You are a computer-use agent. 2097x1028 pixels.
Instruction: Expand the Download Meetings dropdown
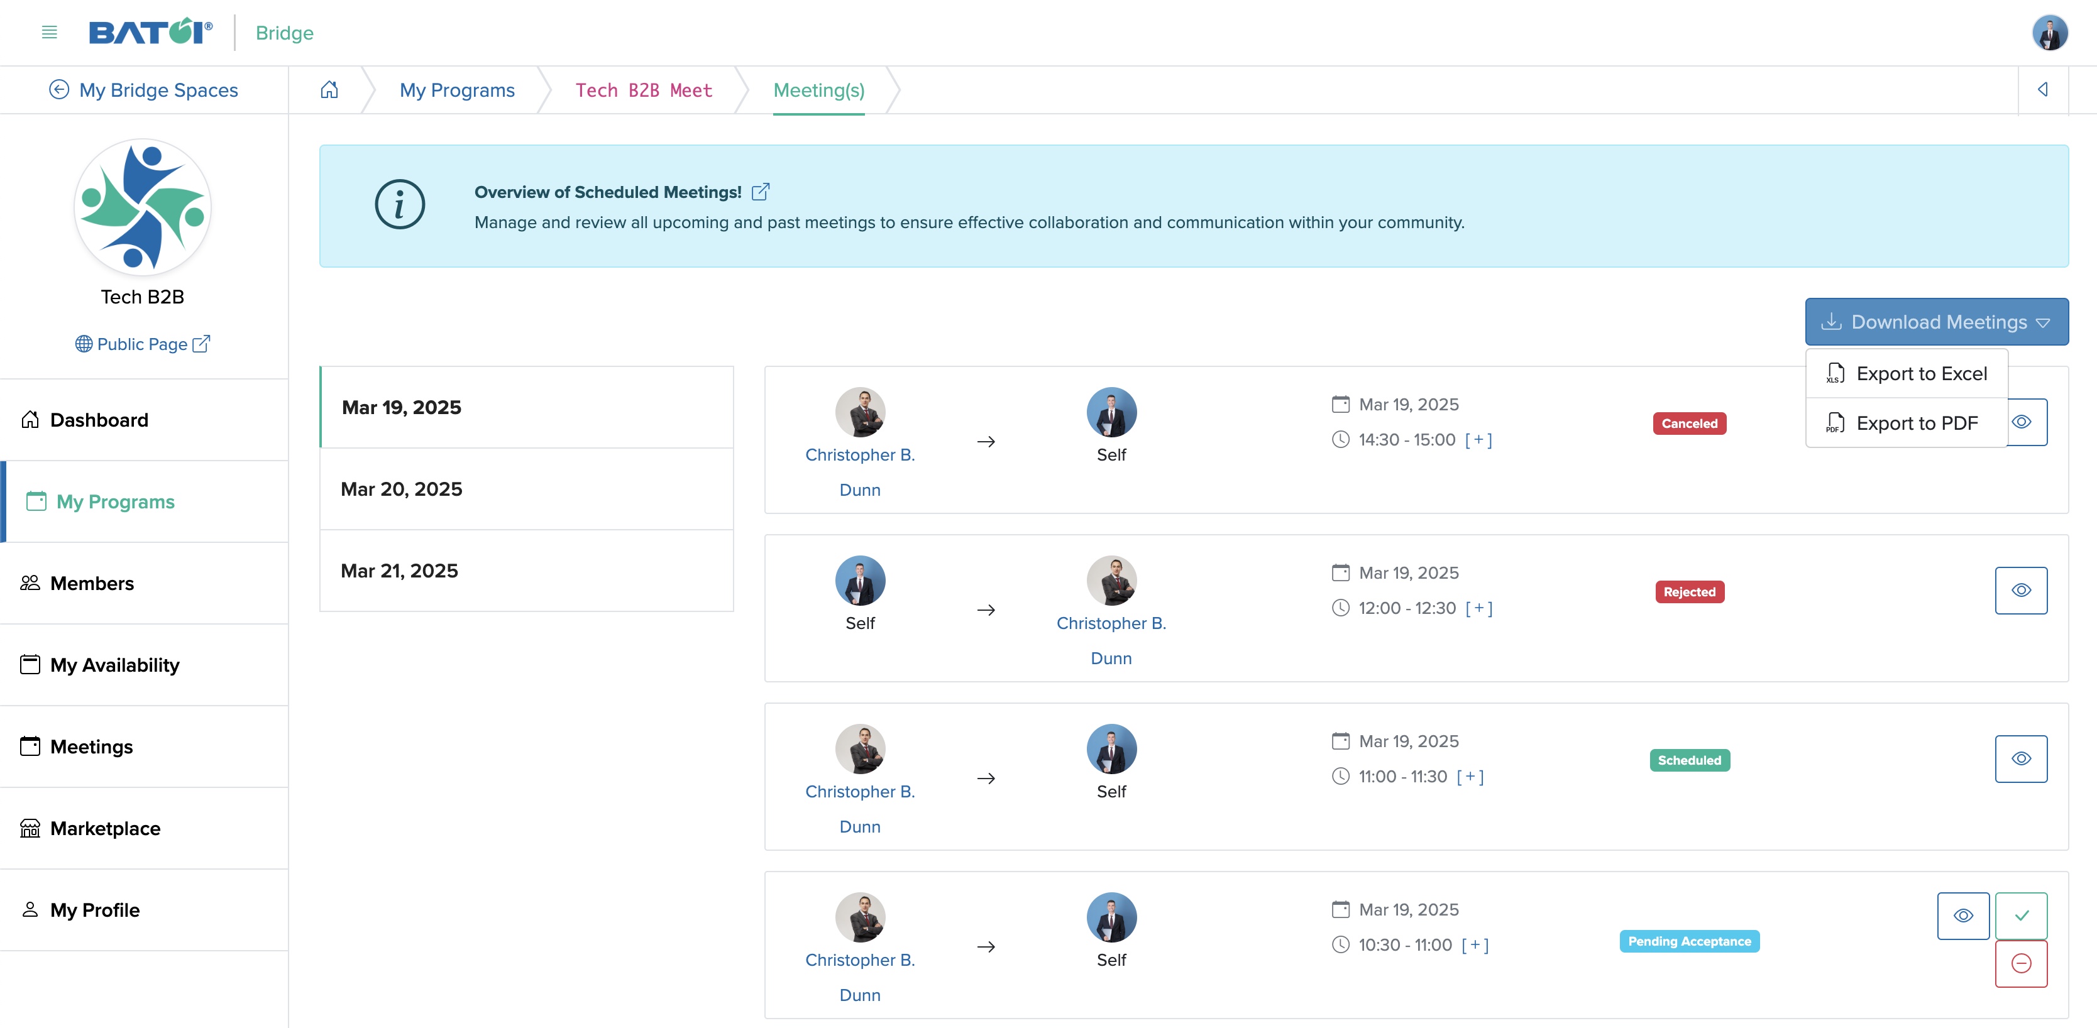click(1937, 322)
